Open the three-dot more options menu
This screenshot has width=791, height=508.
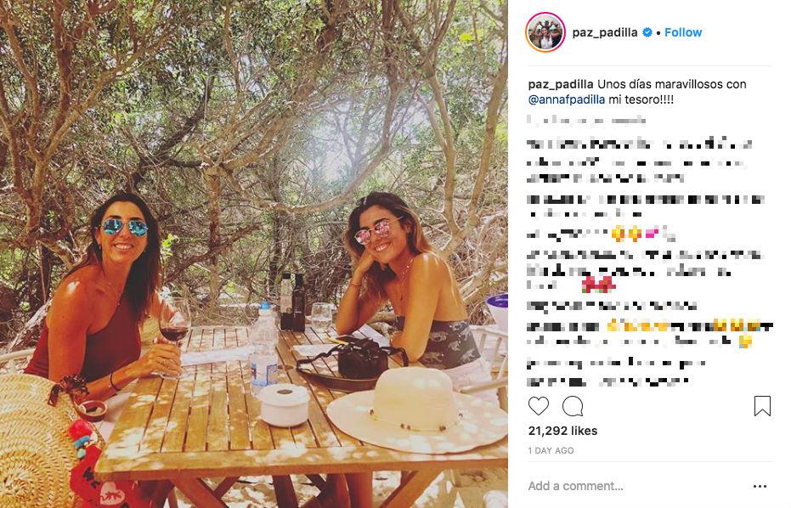click(x=760, y=486)
